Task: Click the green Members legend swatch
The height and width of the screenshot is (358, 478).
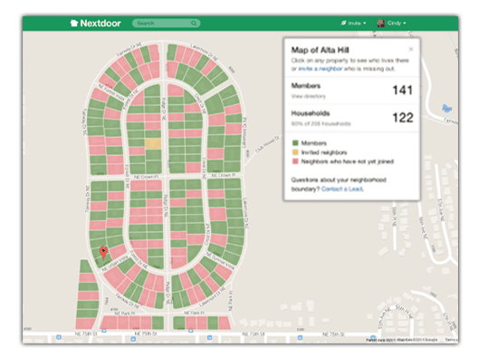Action: point(295,143)
